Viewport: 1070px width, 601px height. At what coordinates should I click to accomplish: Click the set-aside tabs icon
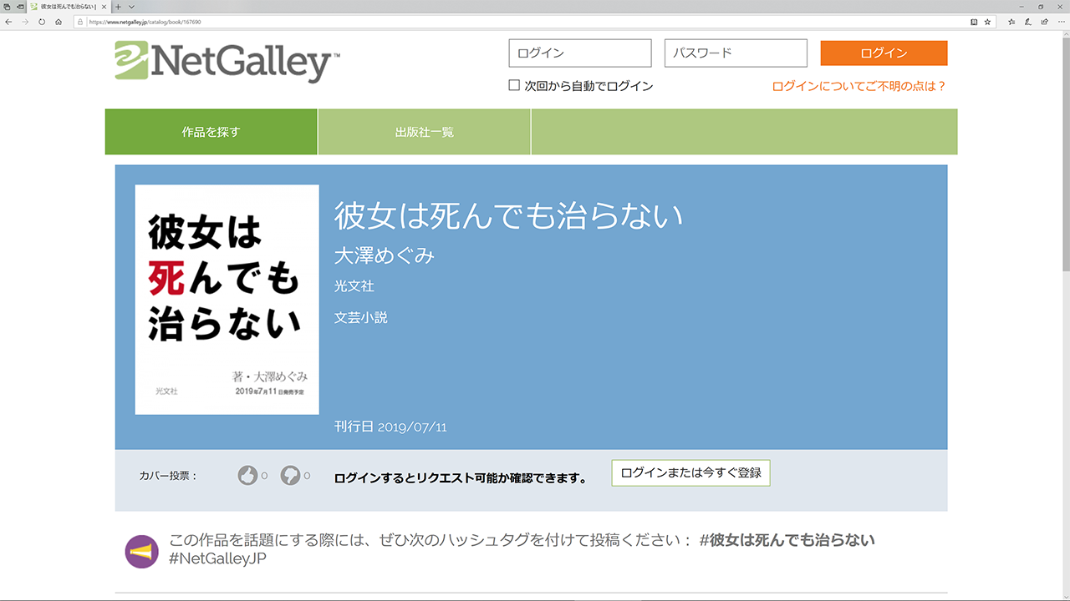coord(7,7)
